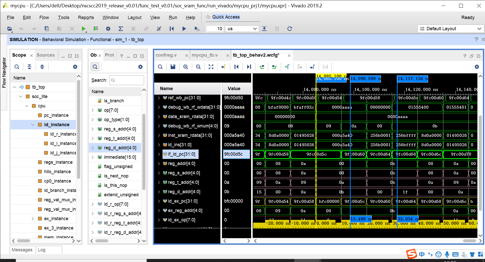Click the 14,098.598 ns timeline marker
Screen dimensions: 485x262
click(365, 79)
